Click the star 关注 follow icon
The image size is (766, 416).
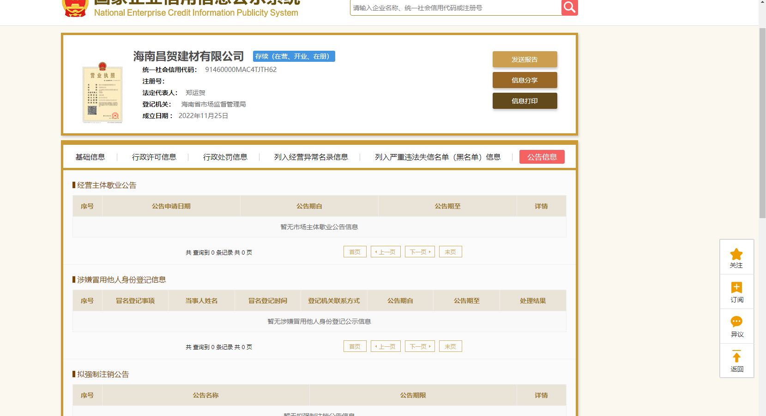pos(736,254)
